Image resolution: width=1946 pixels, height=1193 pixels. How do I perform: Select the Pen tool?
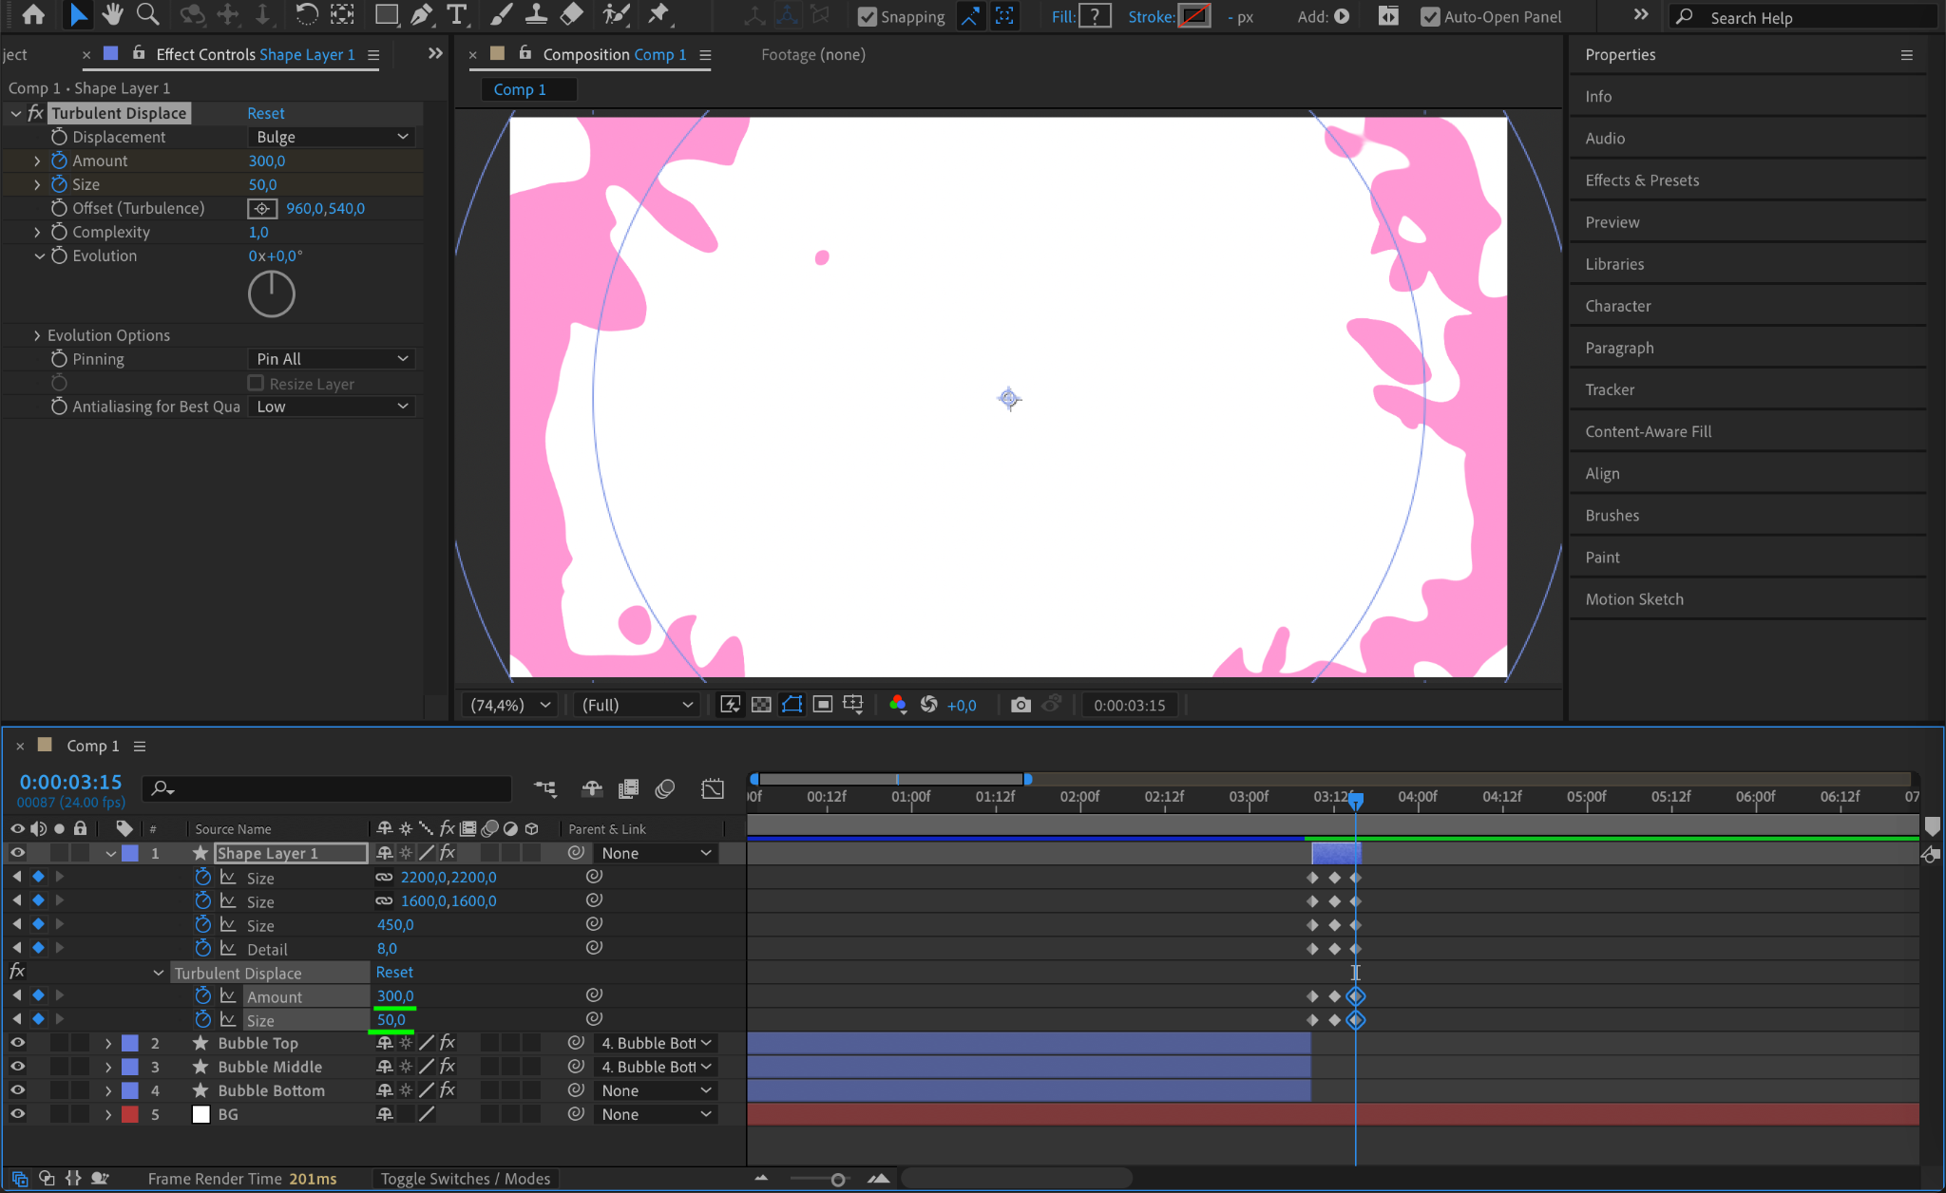pos(421,14)
